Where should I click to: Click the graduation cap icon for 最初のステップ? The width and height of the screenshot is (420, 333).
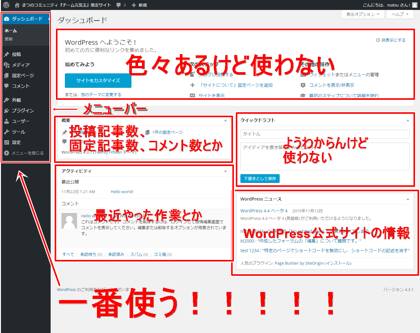click(x=303, y=95)
